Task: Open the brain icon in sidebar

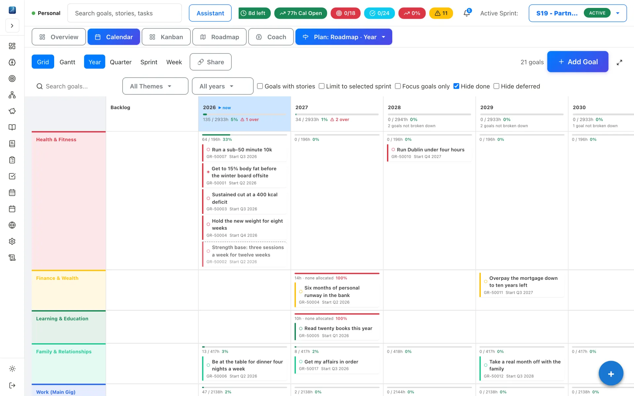Action: [x=12, y=62]
